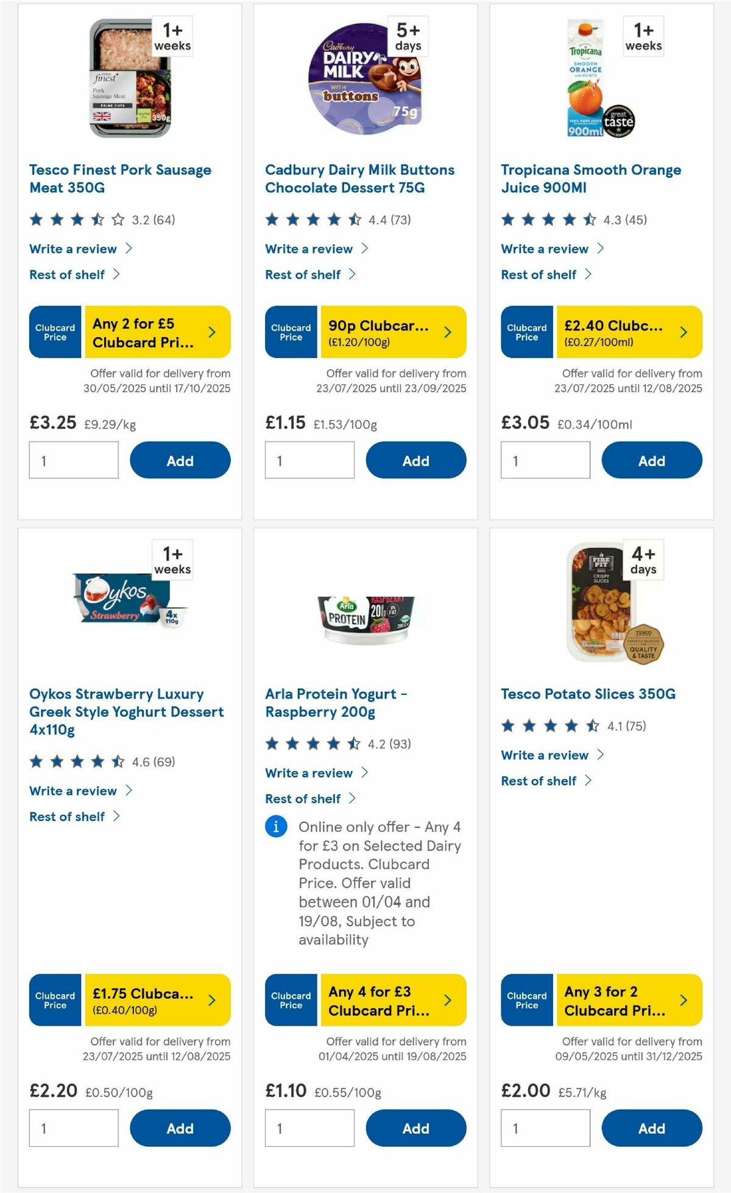
Task: Write a review for Oykos yoghurt dessert
Action: point(73,790)
